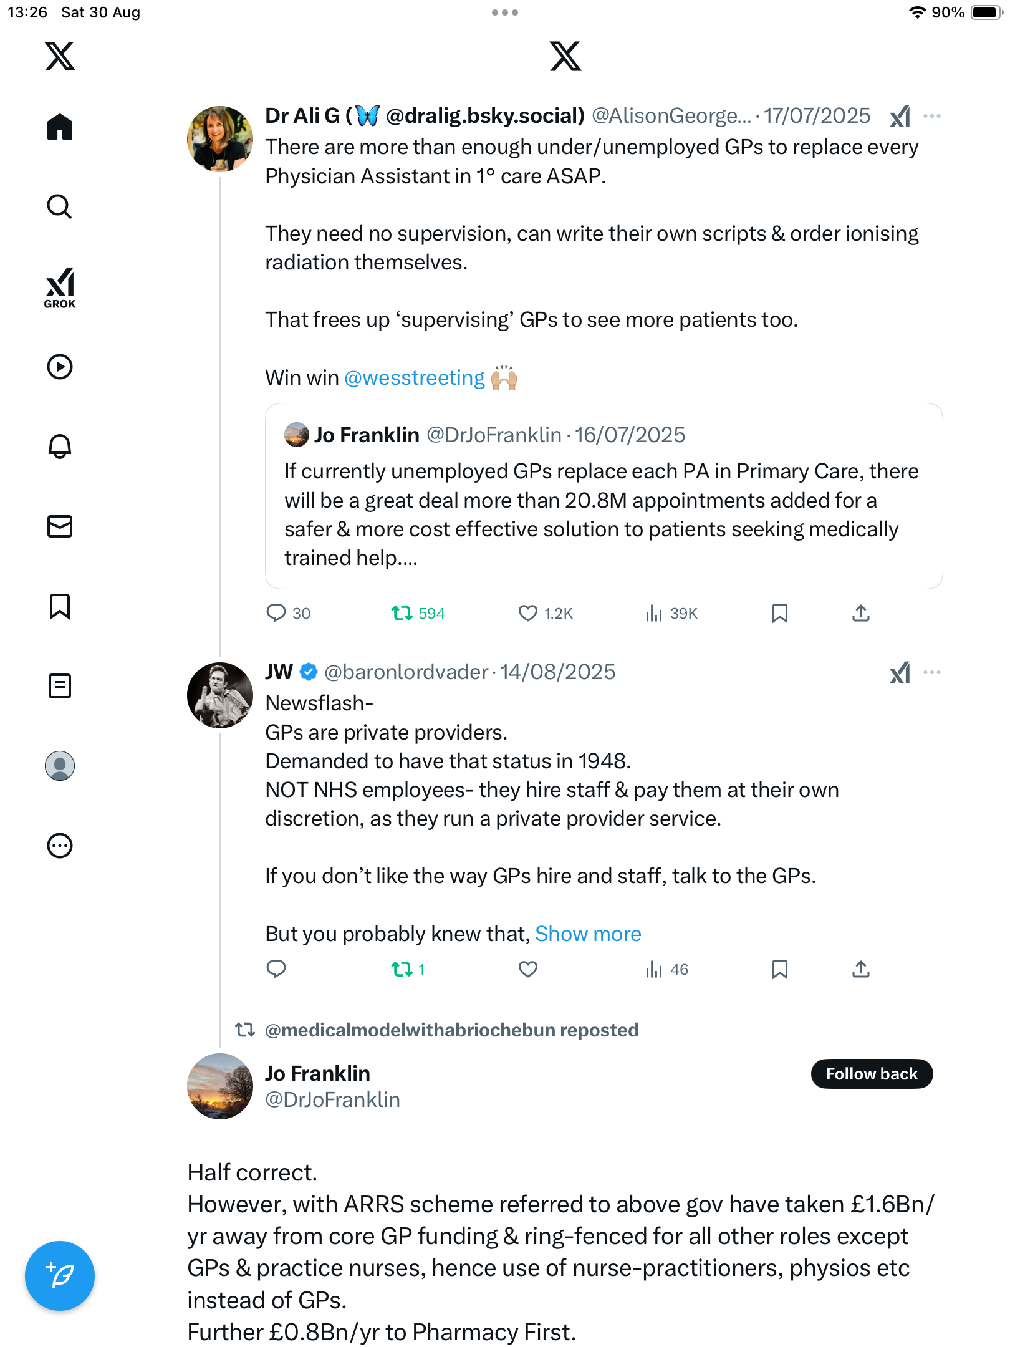The image size is (1010, 1347).
Task: Open more options on JW's post
Action: (932, 672)
